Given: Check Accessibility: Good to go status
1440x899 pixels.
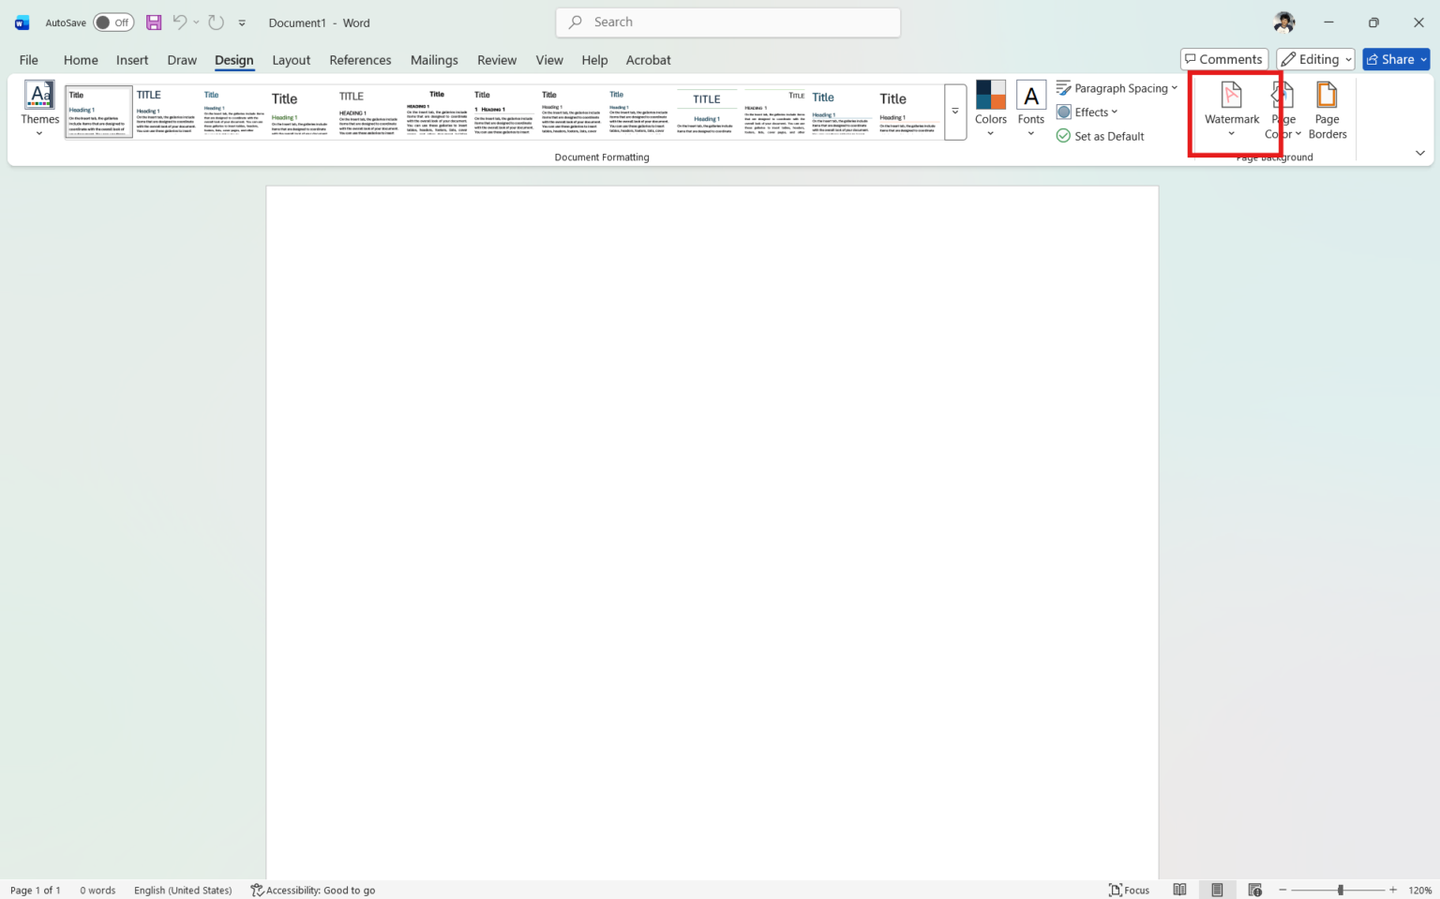Looking at the screenshot, I should click(313, 890).
